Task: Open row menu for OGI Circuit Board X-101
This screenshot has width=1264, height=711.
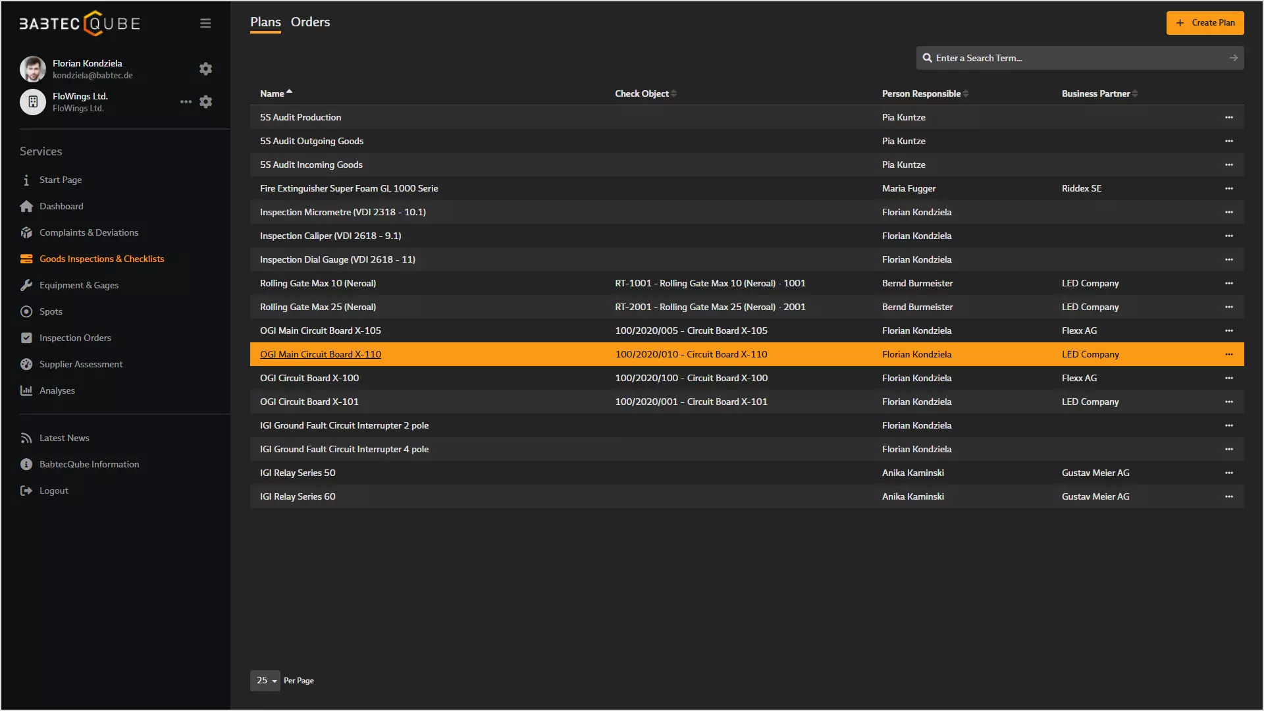Action: [1228, 402]
